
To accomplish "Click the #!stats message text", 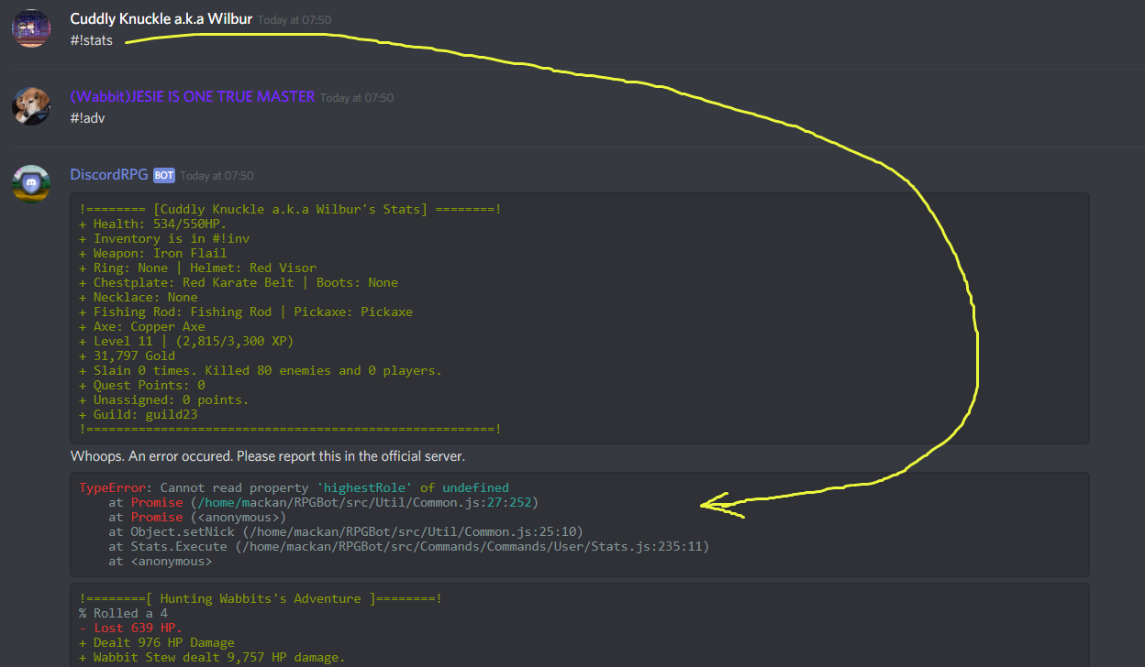I will click(91, 40).
